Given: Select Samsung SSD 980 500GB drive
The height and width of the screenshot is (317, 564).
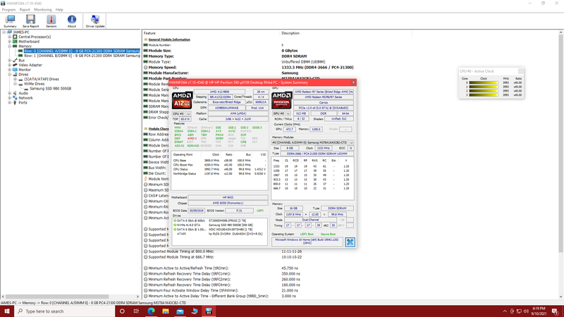Looking at the screenshot, I should coord(50,89).
